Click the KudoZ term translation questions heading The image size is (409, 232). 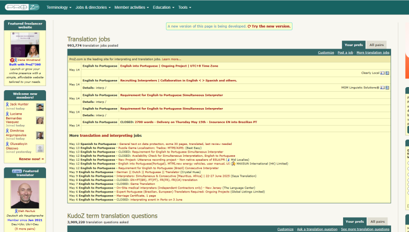coord(112,216)
